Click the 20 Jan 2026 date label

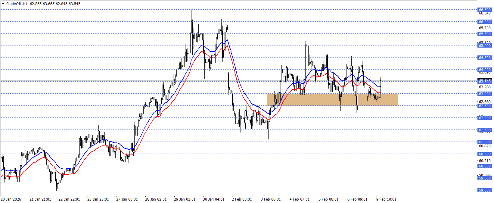(x=11, y=199)
